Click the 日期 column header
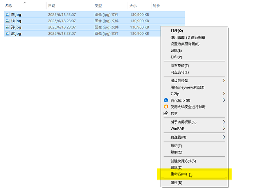This screenshot has height=190, width=270. (52, 6)
